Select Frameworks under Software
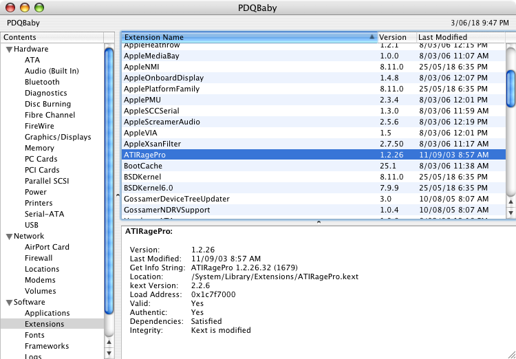The width and height of the screenshot is (516, 359). click(47, 346)
